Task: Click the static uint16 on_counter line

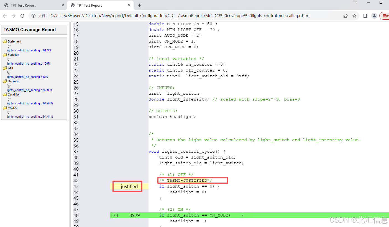Action: pos(187,64)
